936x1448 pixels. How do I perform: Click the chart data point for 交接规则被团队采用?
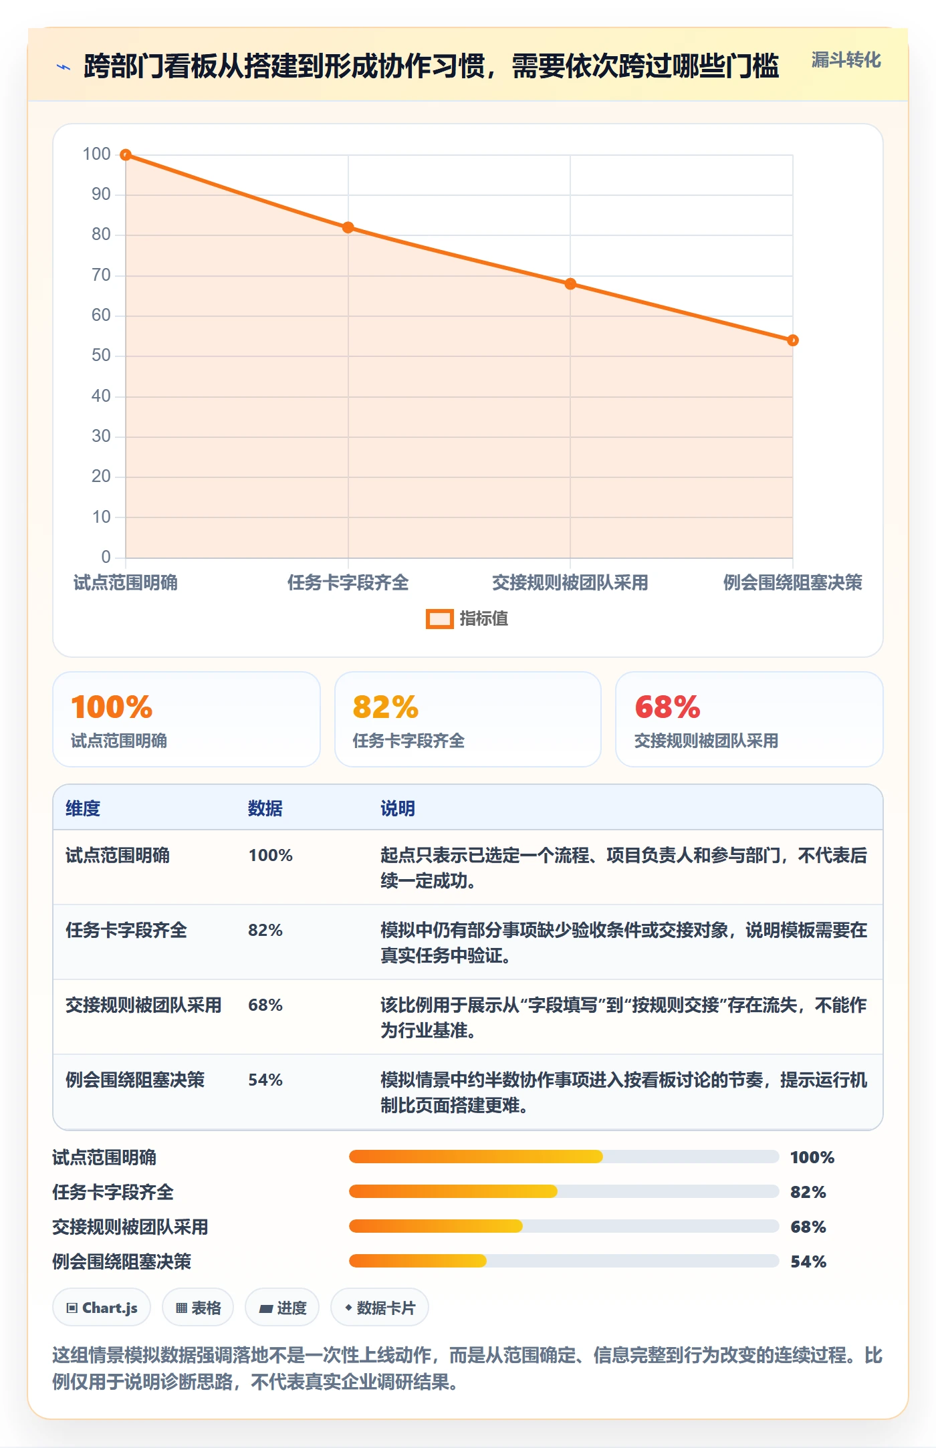pos(570,284)
